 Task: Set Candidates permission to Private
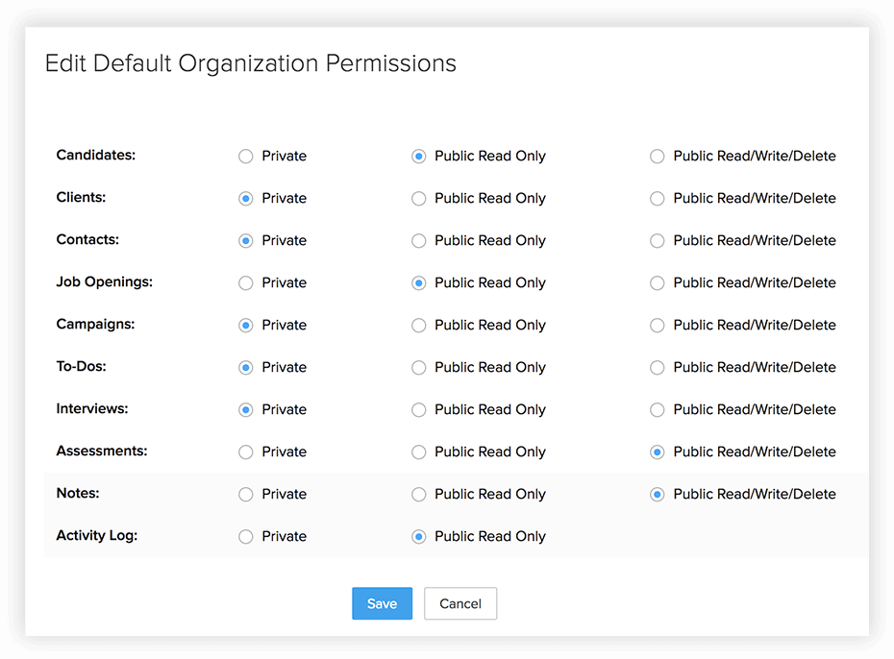(x=246, y=157)
